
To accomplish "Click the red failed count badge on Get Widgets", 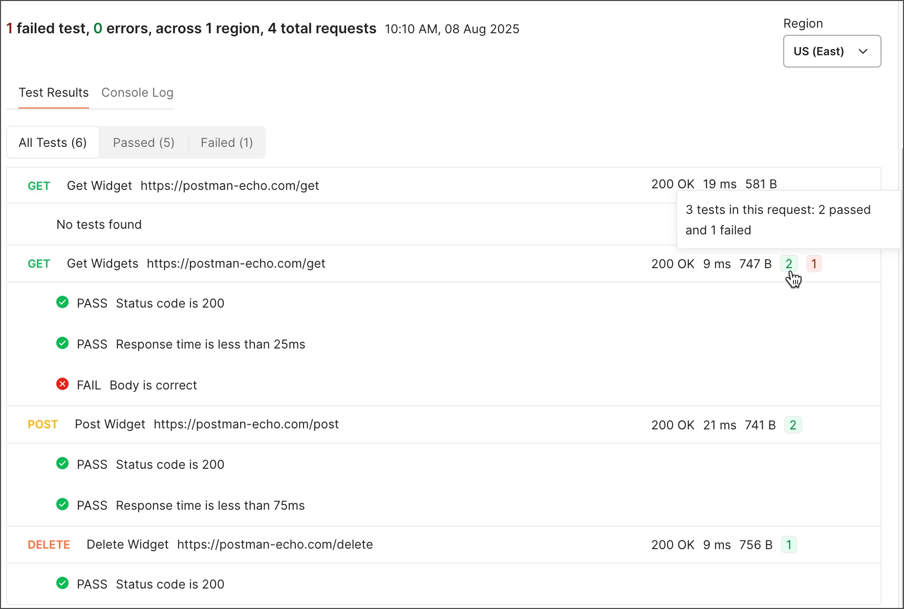I will (x=814, y=264).
